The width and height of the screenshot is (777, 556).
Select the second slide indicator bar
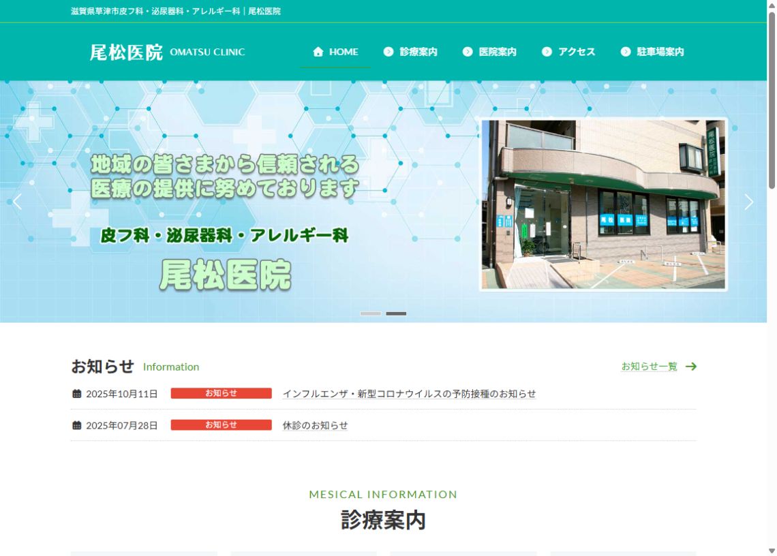(x=396, y=313)
